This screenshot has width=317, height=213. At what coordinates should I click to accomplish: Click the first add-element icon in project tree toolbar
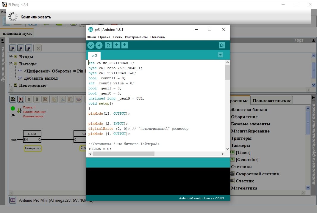tap(13, 48)
